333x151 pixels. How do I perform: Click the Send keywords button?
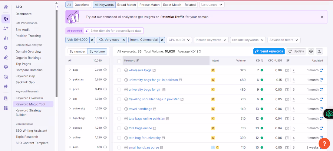coord(269,51)
